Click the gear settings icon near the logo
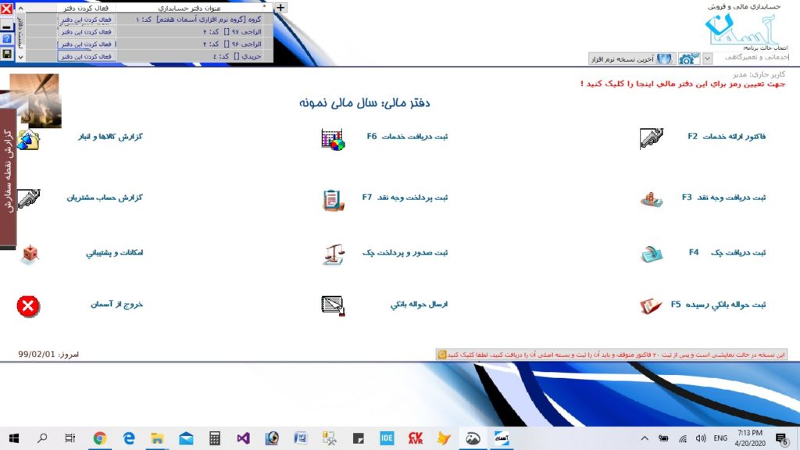 pyautogui.click(x=688, y=59)
